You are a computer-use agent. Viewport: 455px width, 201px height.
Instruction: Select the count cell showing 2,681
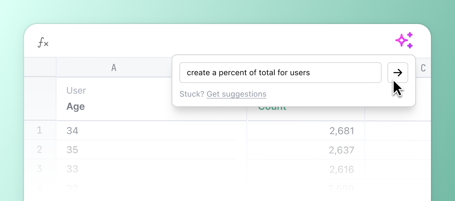[306, 131]
